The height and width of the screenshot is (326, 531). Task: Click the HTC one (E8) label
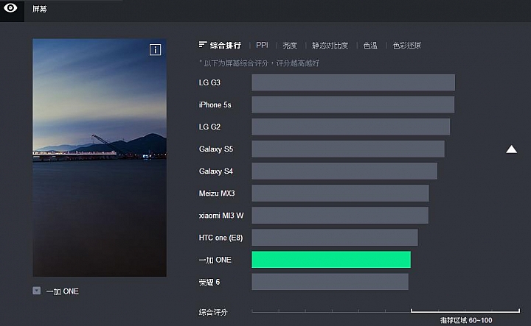click(221, 238)
